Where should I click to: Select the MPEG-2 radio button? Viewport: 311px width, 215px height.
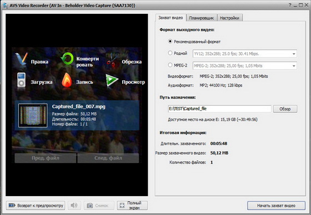point(170,65)
